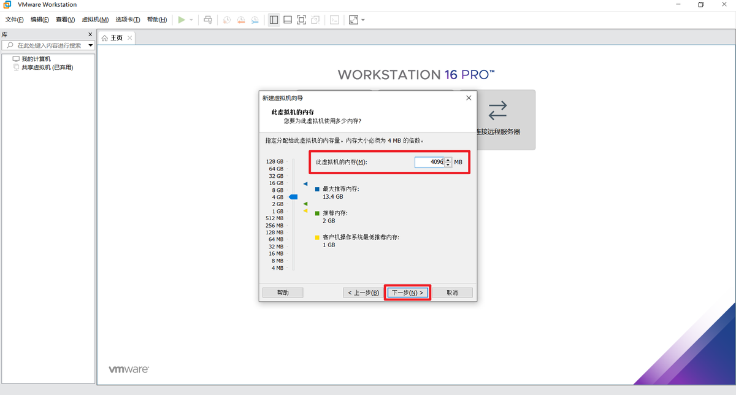
Task: Close the 新建虚拟机向导 dialog
Action: [x=469, y=98]
